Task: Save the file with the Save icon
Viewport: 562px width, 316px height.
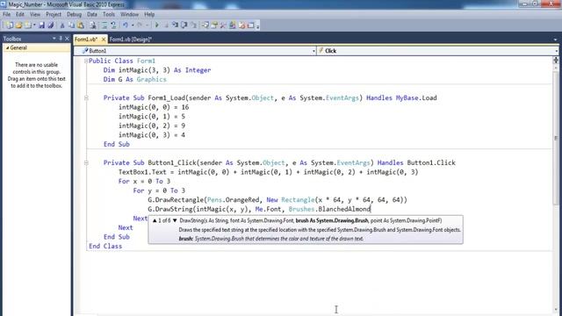Action: coord(41,25)
